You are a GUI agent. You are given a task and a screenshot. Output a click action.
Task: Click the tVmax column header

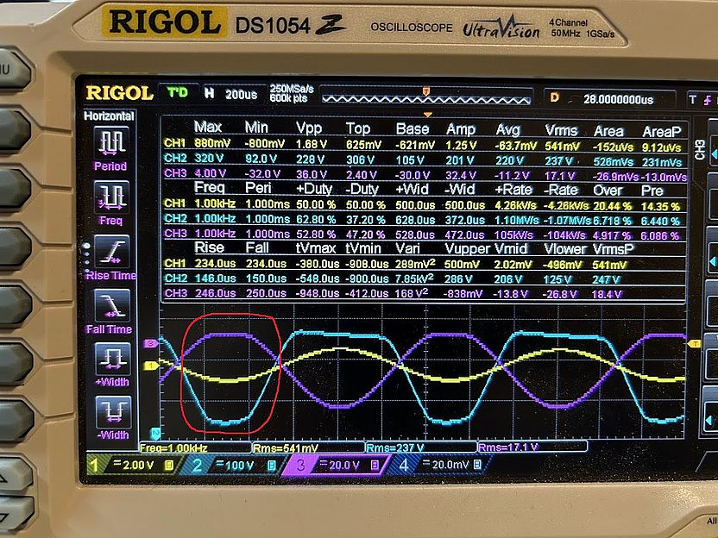(316, 248)
